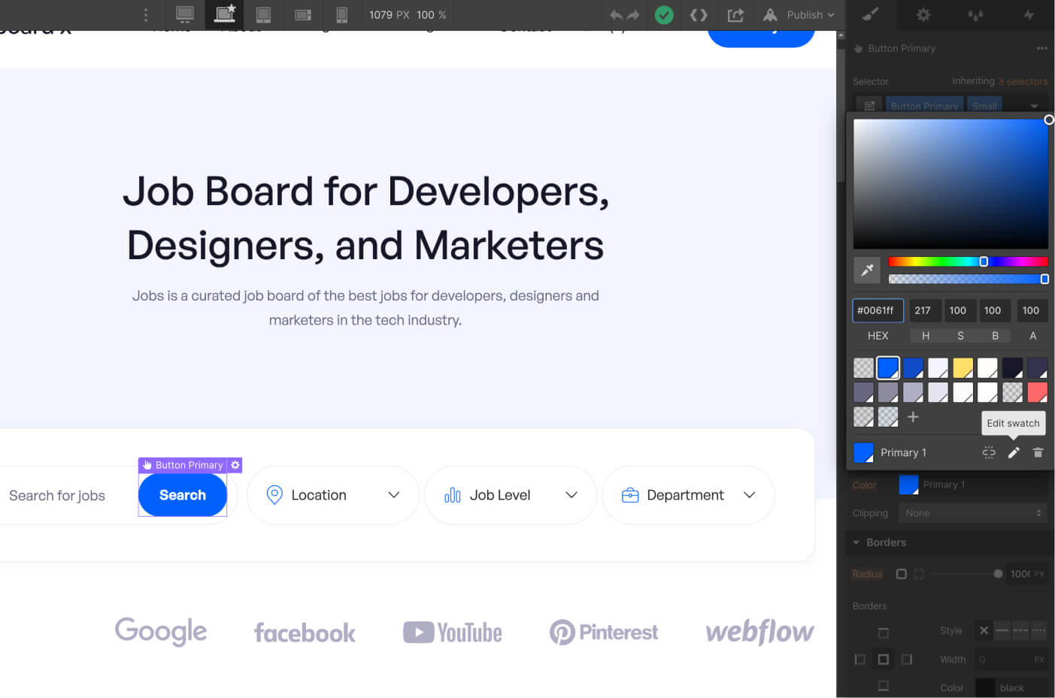Select the dashed border style

click(x=1021, y=630)
